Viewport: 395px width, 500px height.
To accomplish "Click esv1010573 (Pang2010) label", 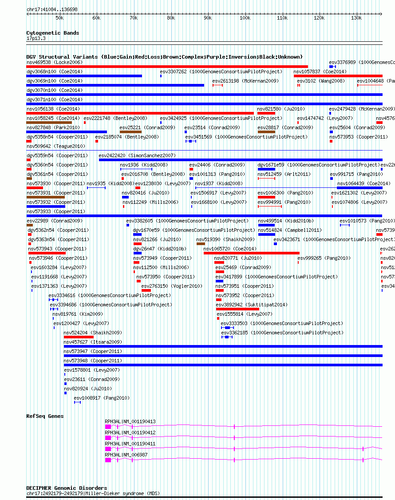I will pos(367,221).
